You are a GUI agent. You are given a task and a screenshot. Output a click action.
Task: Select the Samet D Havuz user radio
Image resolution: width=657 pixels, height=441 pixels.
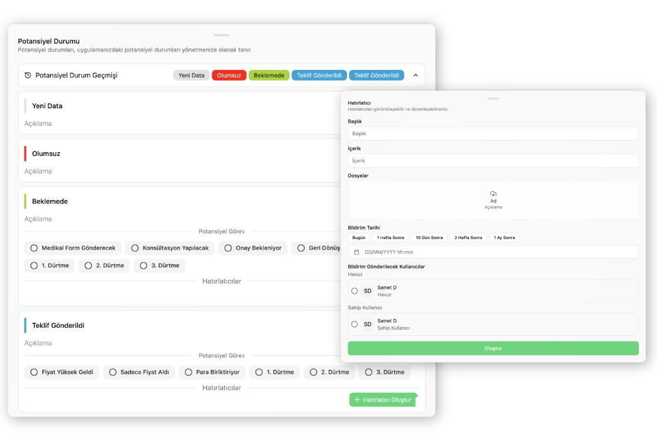[x=355, y=291]
